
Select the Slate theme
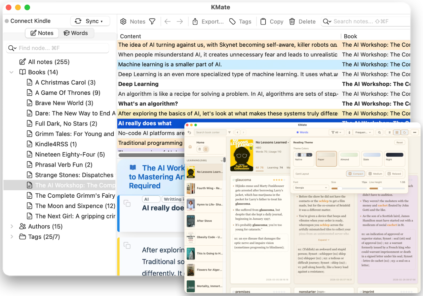point(372,159)
